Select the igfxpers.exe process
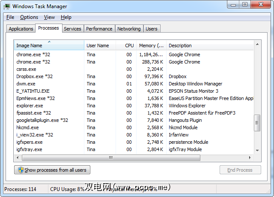Image resolution: width=274 pixels, height=197 pixels. [134, 142]
